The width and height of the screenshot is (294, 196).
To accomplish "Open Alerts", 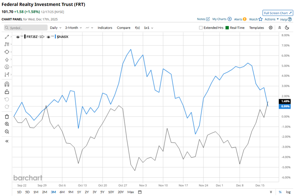I will (240, 19).
